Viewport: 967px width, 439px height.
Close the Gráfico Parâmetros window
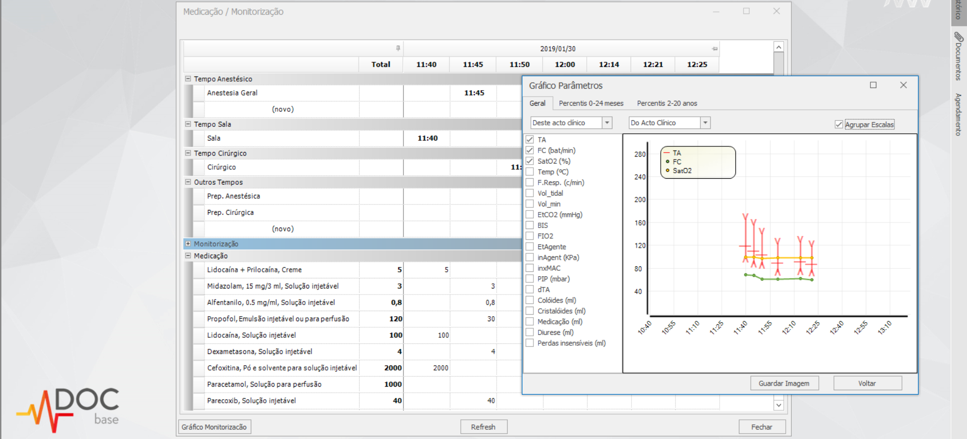[x=903, y=85]
